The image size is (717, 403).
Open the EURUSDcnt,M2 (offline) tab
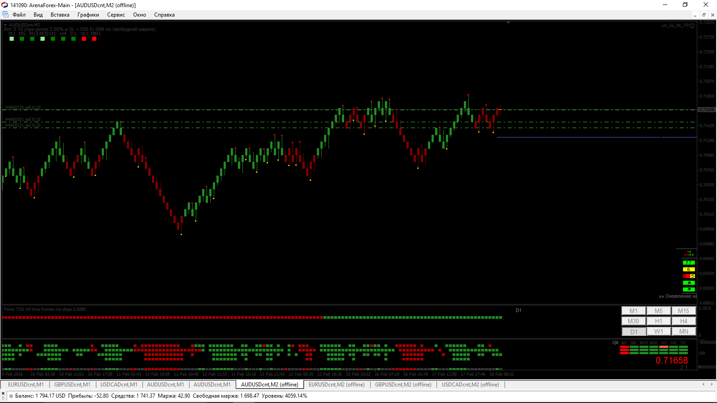pos(337,385)
